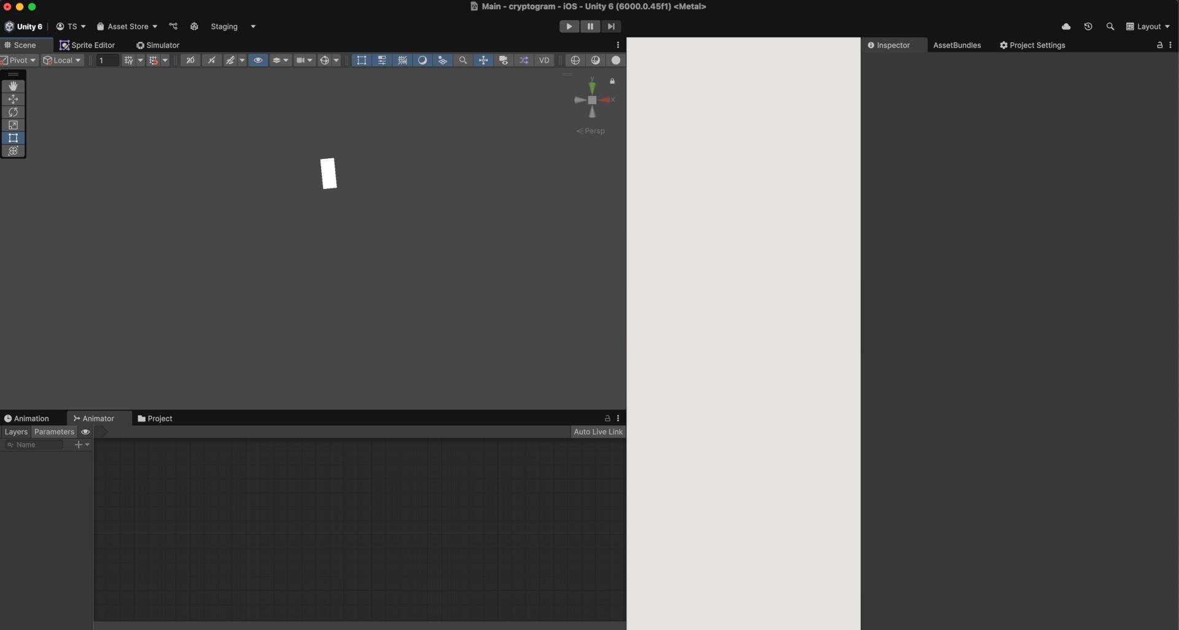1179x630 pixels.
Task: Select the Move tool
Action: tap(14, 99)
